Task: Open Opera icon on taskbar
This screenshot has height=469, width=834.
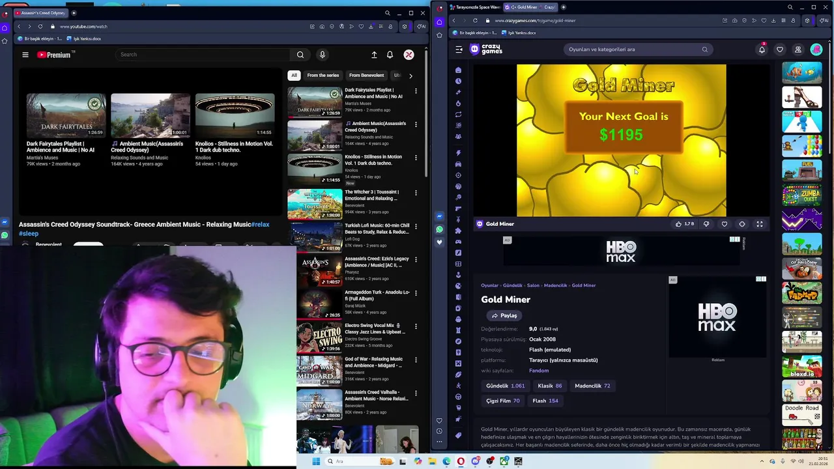Action: pyautogui.click(x=461, y=461)
